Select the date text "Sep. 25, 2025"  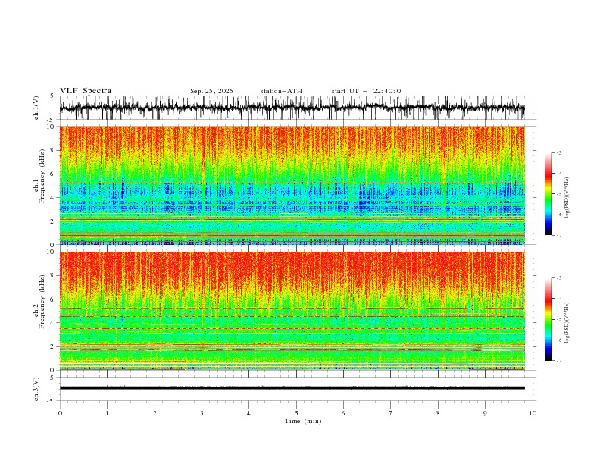211,91
